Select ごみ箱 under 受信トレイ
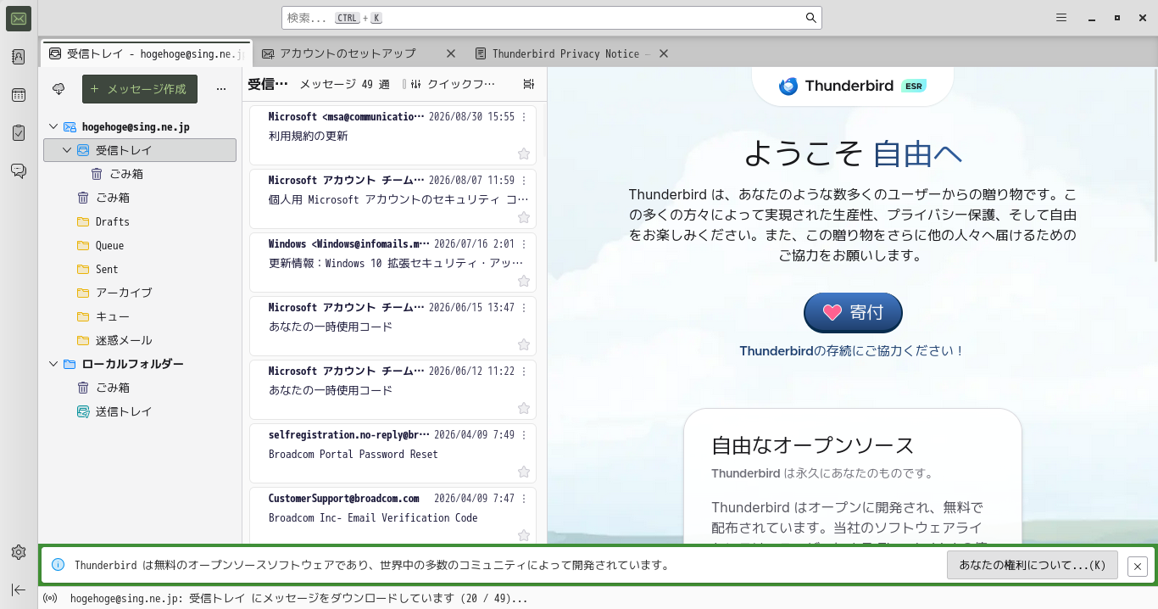Screen dimensions: 1158x609 [140, 174]
